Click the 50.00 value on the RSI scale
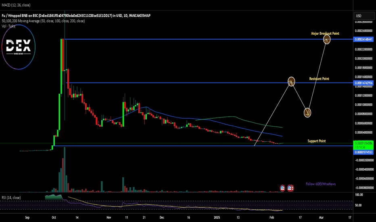The width and height of the screenshot is (376, 222). [x=358, y=205]
